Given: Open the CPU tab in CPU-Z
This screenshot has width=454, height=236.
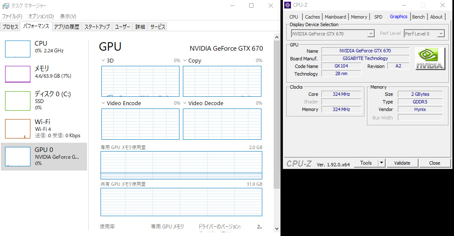Looking at the screenshot, I should tap(294, 17).
